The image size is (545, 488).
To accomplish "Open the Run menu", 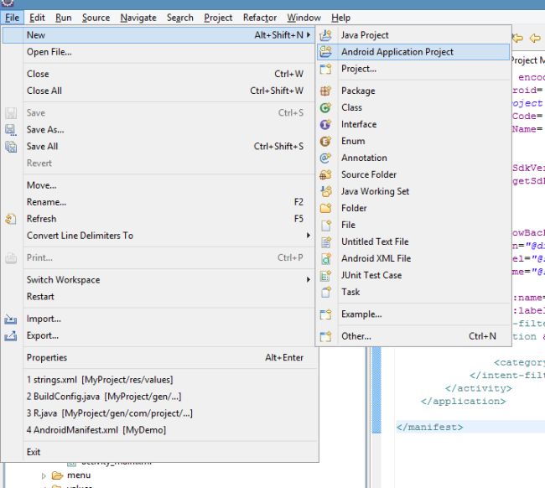I will point(63,18).
